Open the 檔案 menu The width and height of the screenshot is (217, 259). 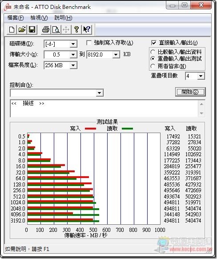click(x=16, y=18)
